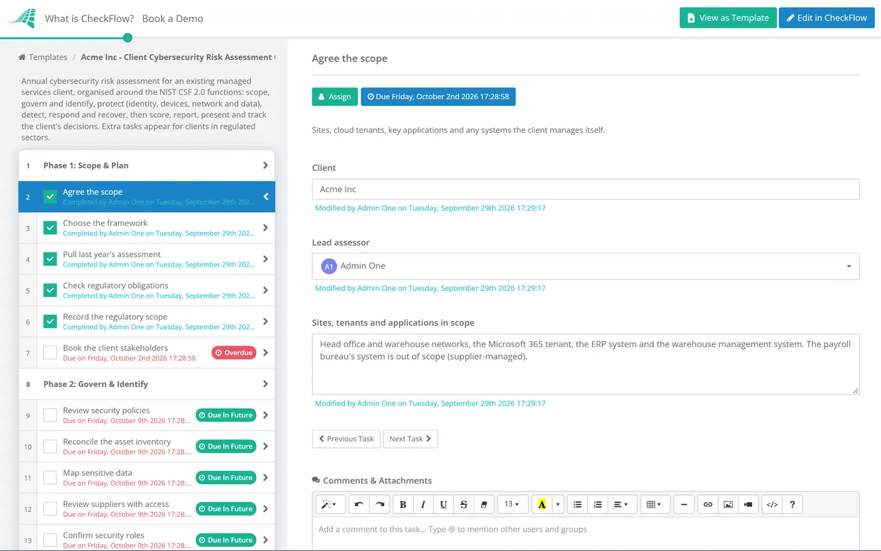Toggle bold formatting in comment editor
881x551 pixels.
pos(403,504)
